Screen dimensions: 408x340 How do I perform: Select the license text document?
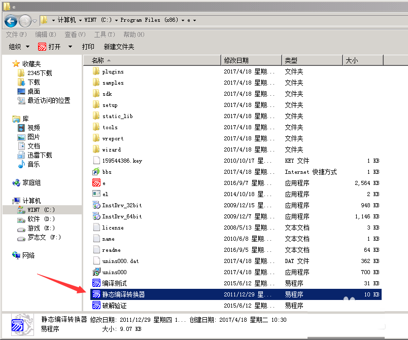click(x=113, y=228)
